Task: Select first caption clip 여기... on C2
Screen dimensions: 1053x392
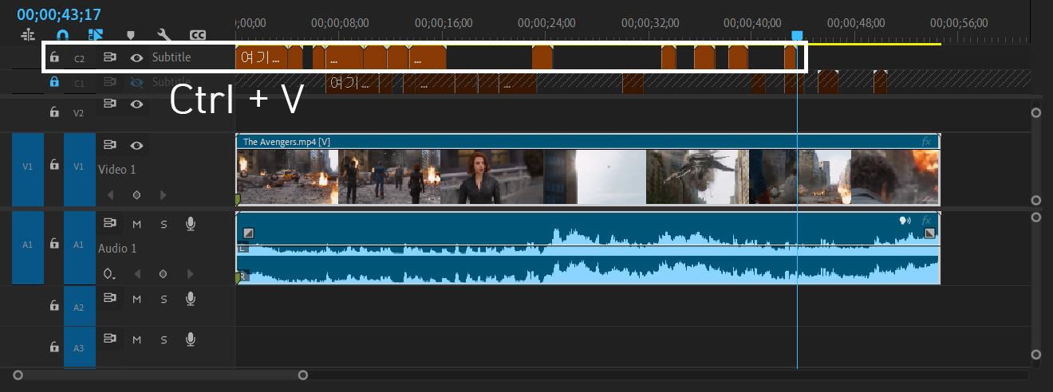Action: pyautogui.click(x=261, y=58)
